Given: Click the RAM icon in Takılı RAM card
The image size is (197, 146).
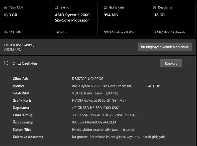Looking at the screenshot, I should click(x=6, y=8).
